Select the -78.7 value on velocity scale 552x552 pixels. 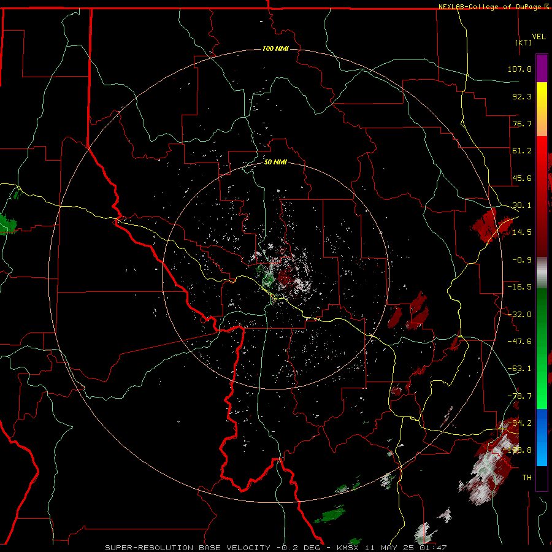click(519, 396)
